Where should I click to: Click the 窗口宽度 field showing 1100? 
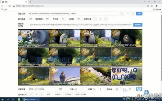pyautogui.click(x=30, y=19)
